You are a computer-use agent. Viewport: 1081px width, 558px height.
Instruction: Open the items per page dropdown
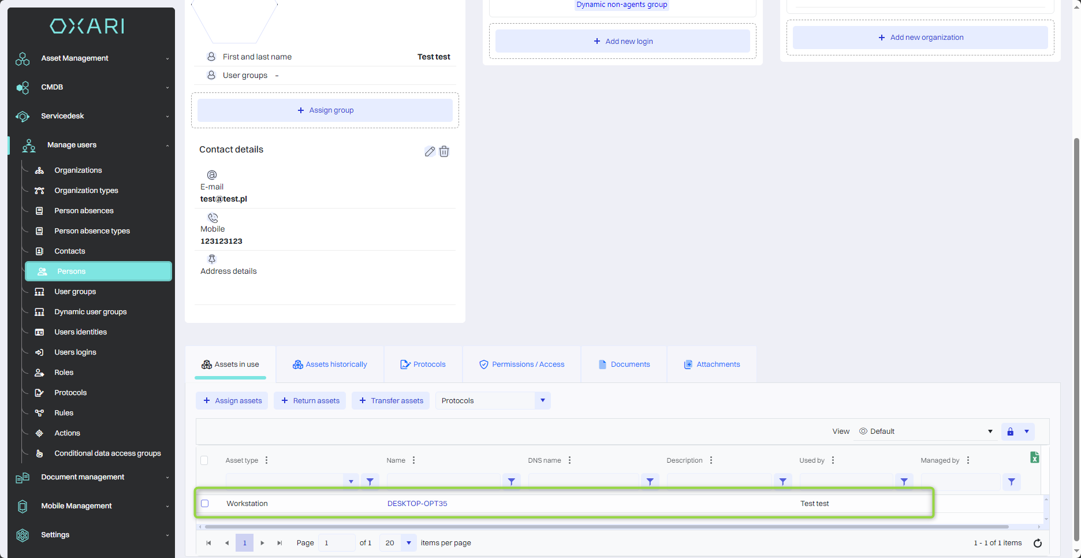[408, 543]
